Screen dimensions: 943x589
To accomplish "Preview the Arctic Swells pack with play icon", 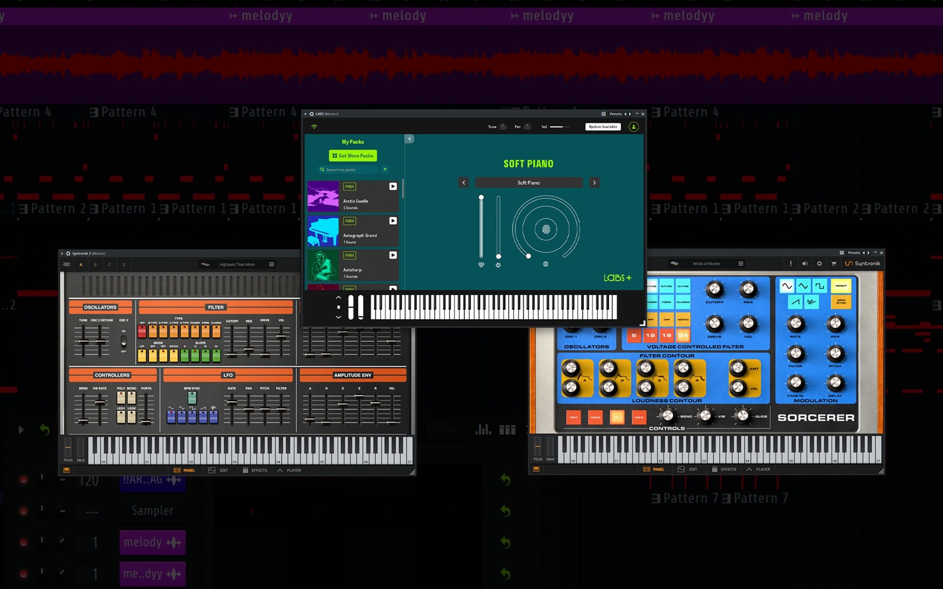I will (393, 187).
